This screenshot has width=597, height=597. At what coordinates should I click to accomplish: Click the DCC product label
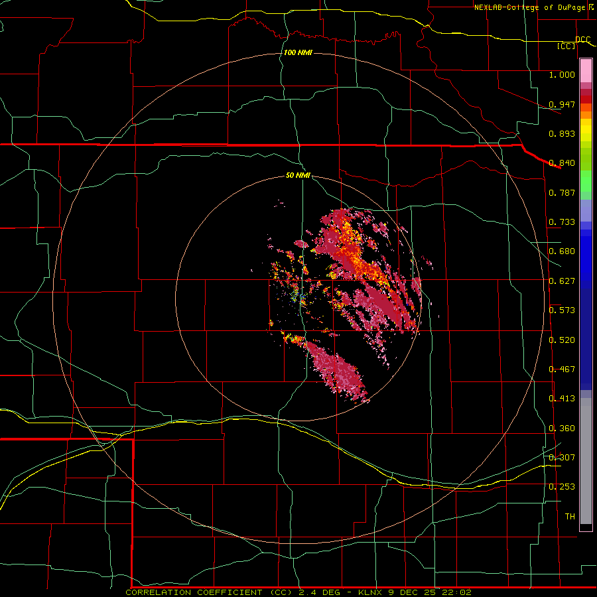(583, 40)
